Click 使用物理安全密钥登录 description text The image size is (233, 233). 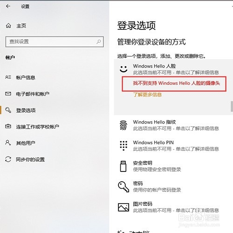pyautogui.click(x=157, y=169)
